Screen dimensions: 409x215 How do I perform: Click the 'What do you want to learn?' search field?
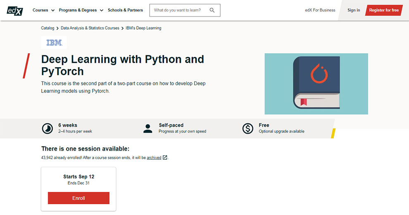pos(185,10)
